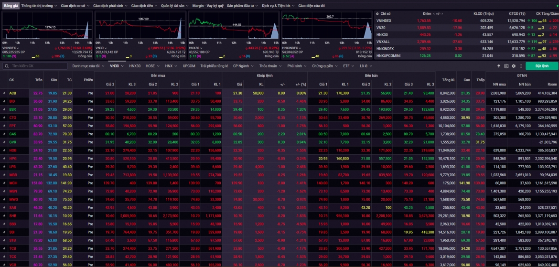Pin the HPG stock row
Screen dimensions: 559x267
click(x=4, y=159)
